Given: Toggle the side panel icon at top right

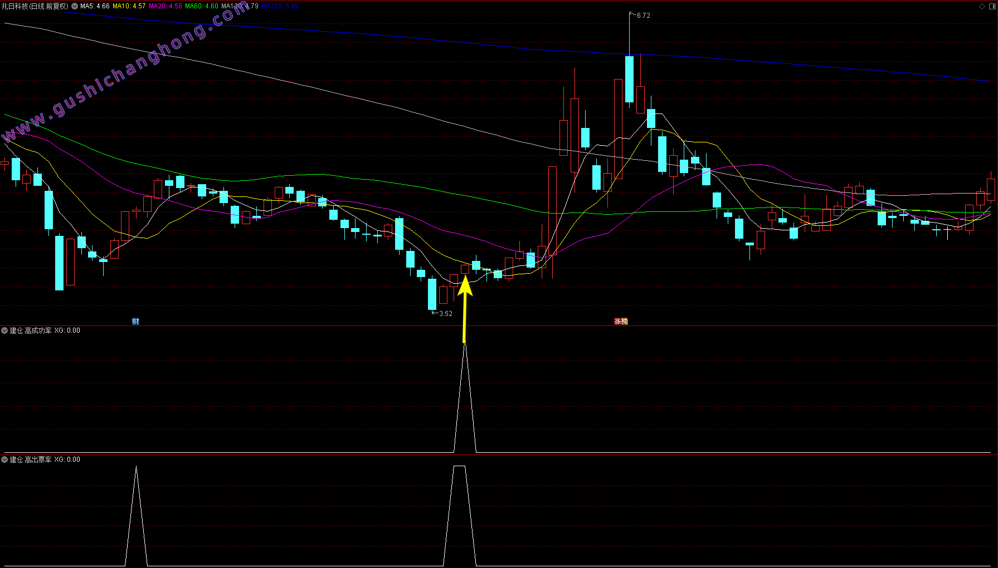Looking at the screenshot, I should tap(992, 6).
